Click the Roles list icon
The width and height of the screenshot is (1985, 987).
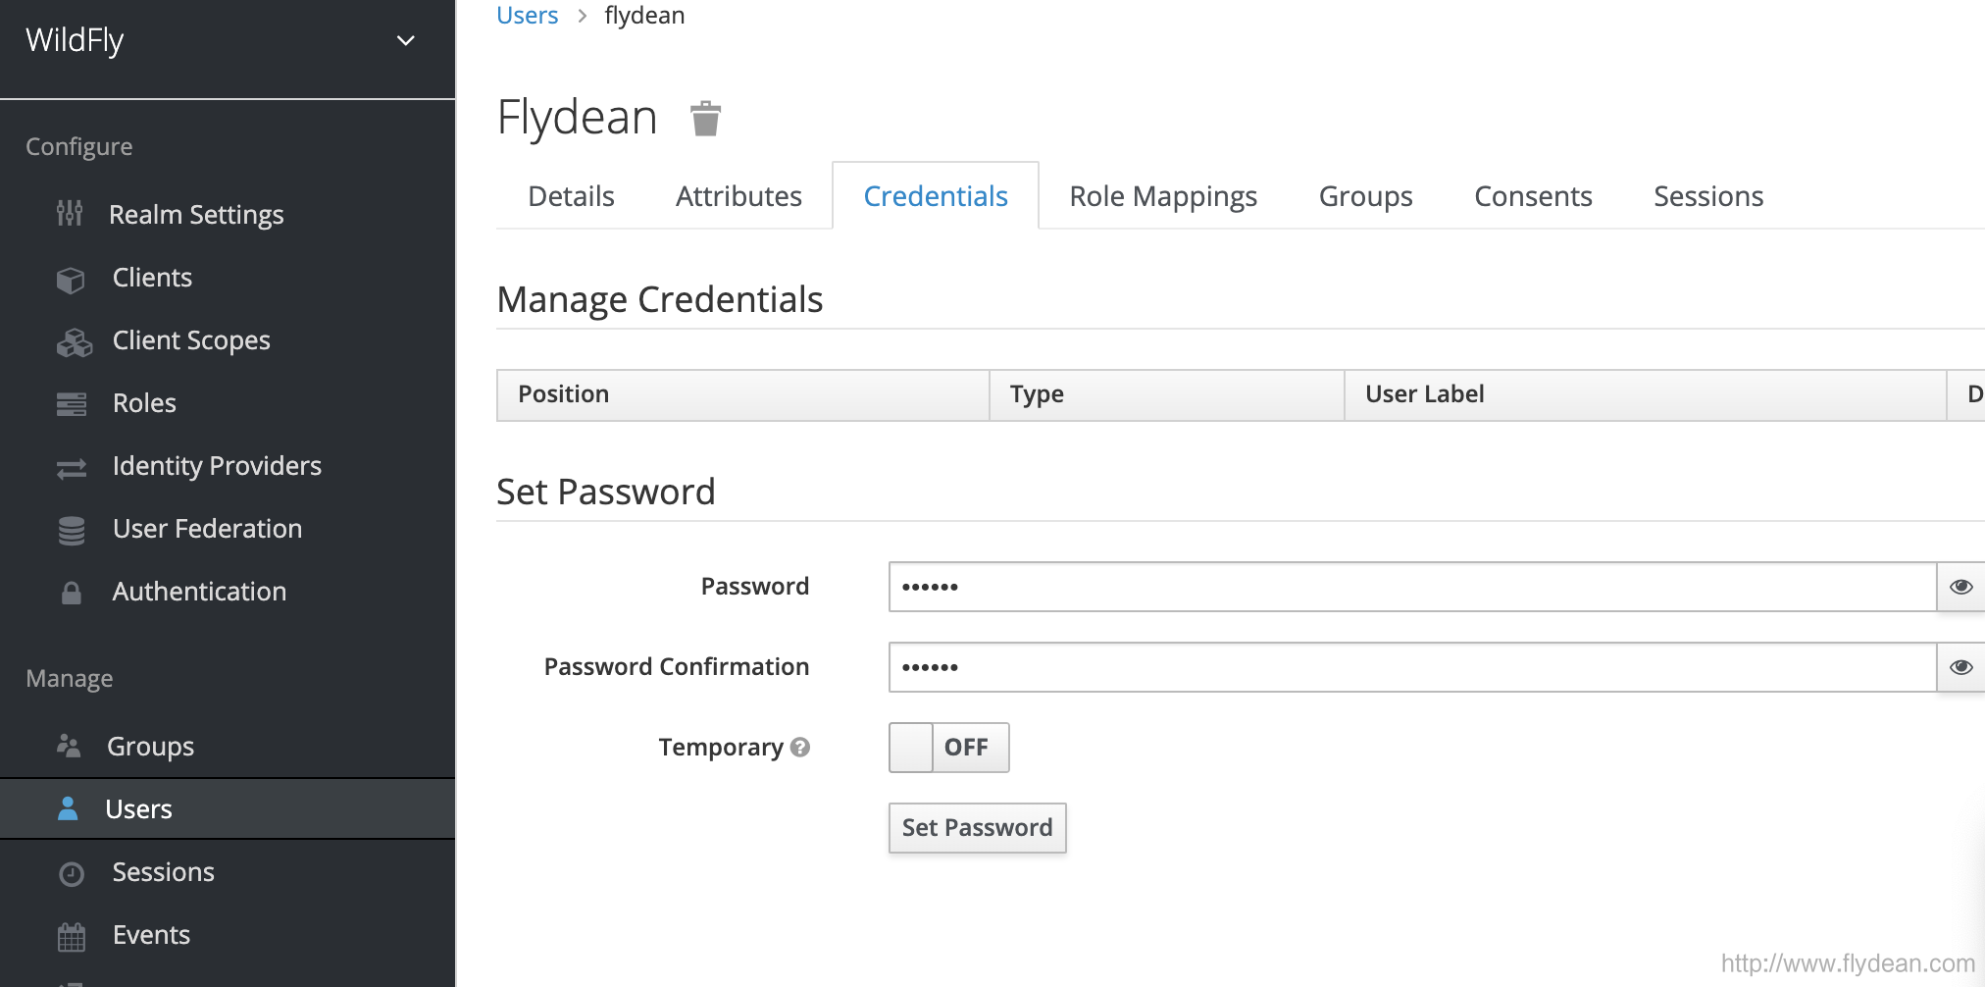click(x=72, y=404)
